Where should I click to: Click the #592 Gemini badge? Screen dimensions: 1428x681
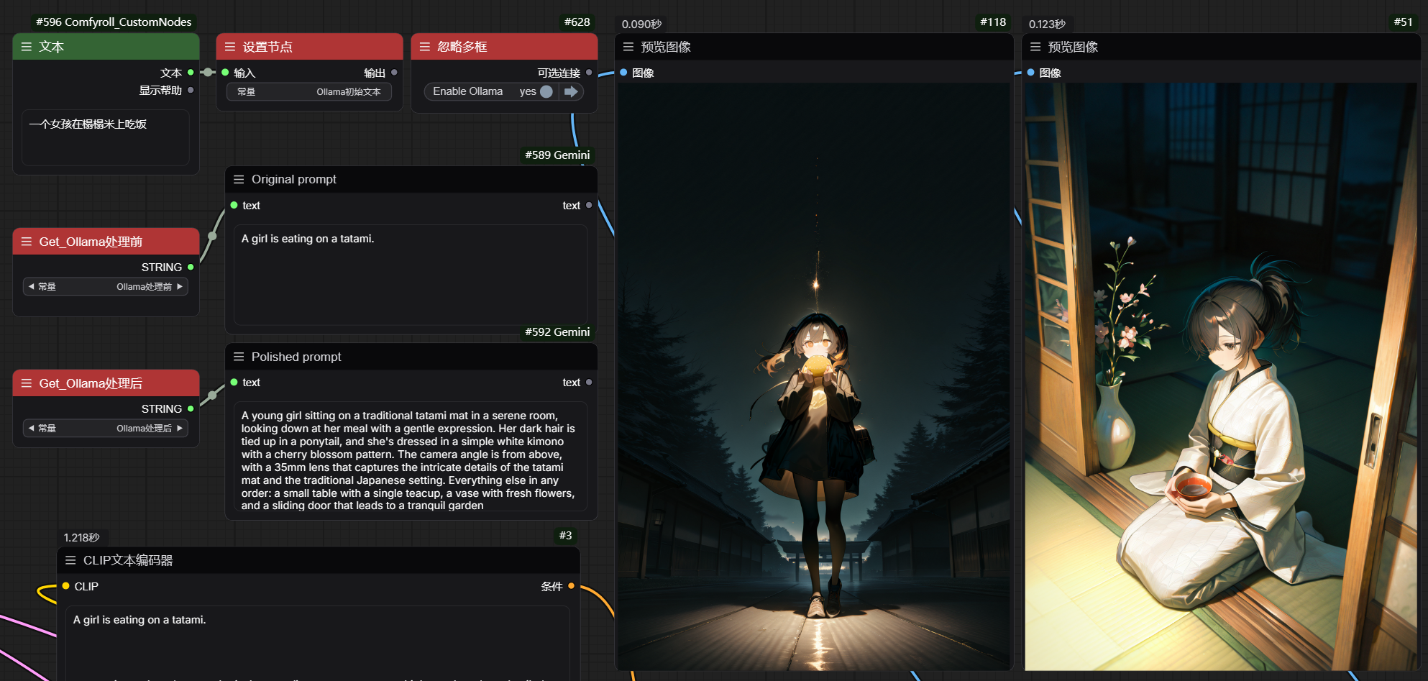(x=557, y=332)
